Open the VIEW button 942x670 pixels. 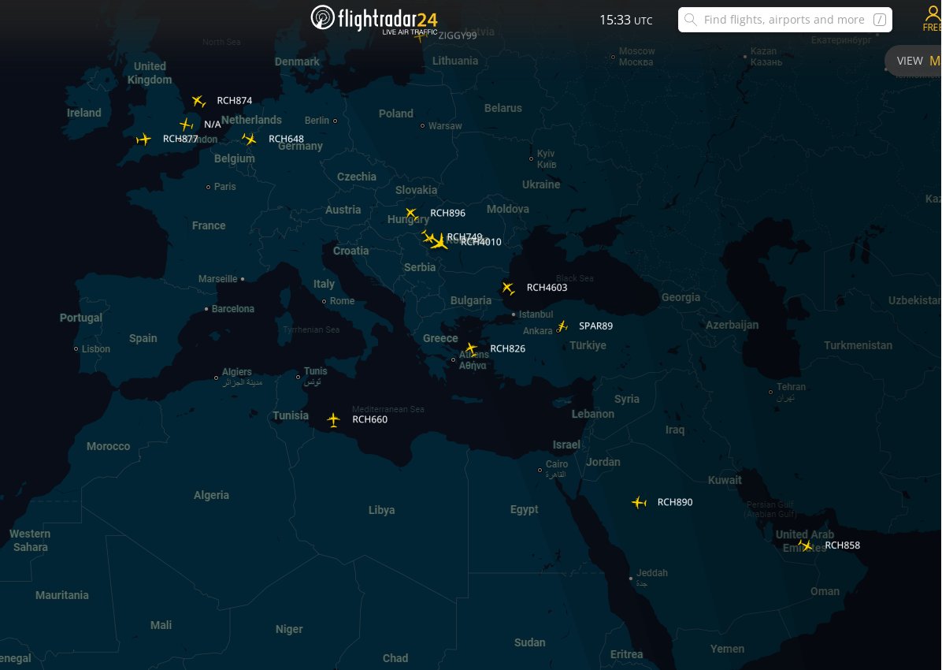pos(913,61)
